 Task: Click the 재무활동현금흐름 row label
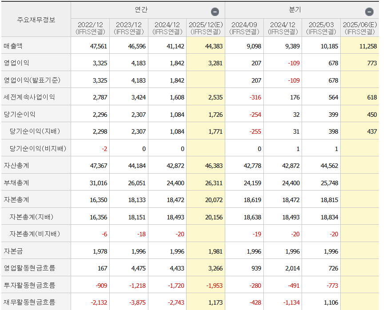pos(29,302)
